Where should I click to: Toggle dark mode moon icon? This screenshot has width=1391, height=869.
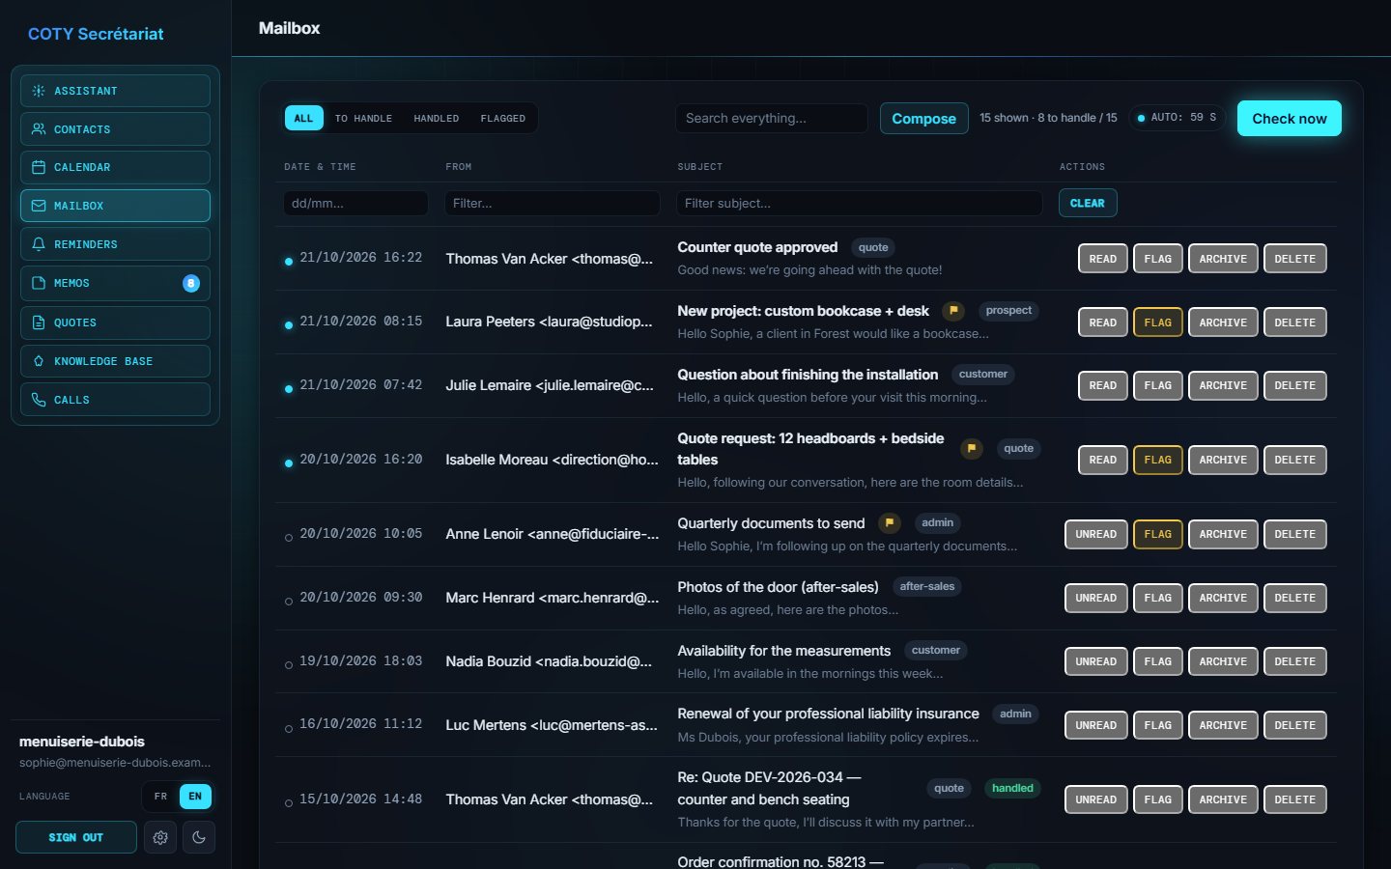click(x=199, y=837)
